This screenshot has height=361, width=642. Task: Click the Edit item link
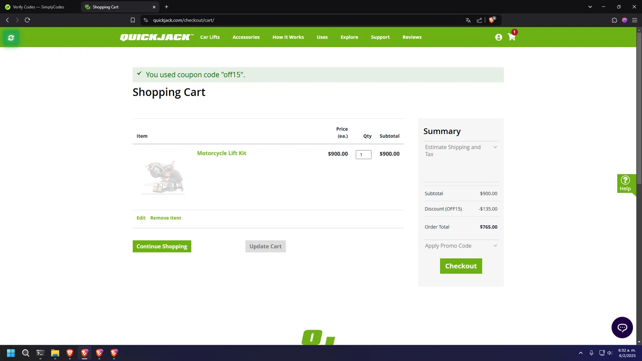(141, 218)
